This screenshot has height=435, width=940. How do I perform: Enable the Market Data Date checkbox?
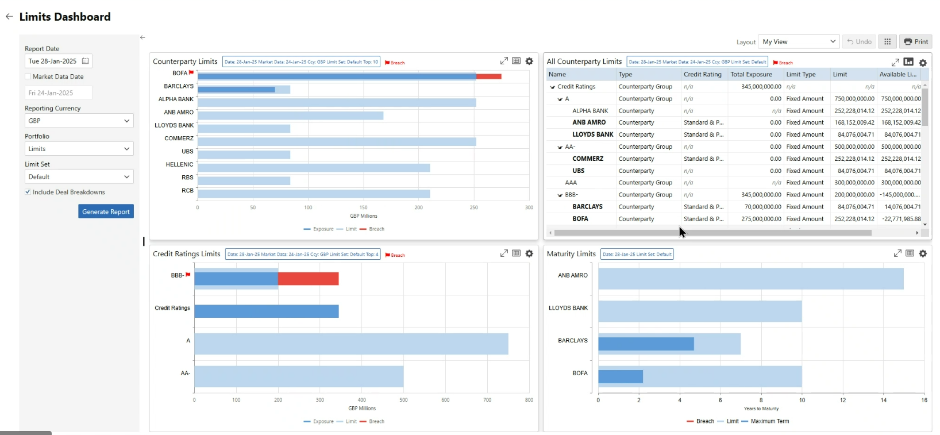(28, 76)
